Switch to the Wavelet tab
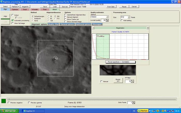This screenshot has width=181, height=113. pyautogui.click(x=35, y=10)
